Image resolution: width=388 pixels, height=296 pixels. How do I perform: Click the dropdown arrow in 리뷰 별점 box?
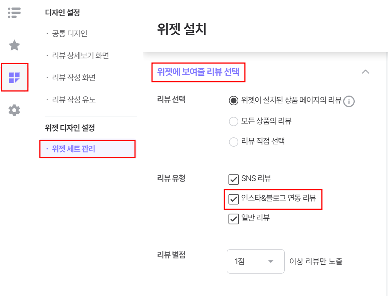point(271,261)
